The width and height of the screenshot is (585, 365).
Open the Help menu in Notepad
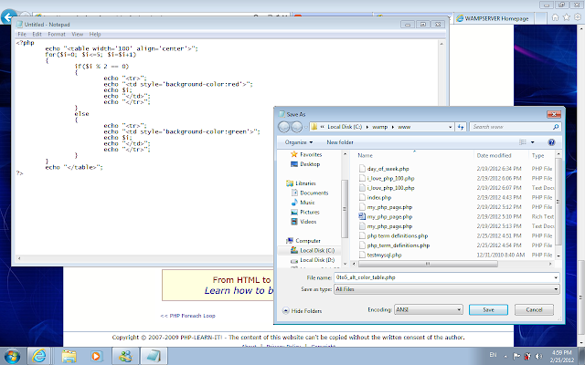(x=95, y=35)
